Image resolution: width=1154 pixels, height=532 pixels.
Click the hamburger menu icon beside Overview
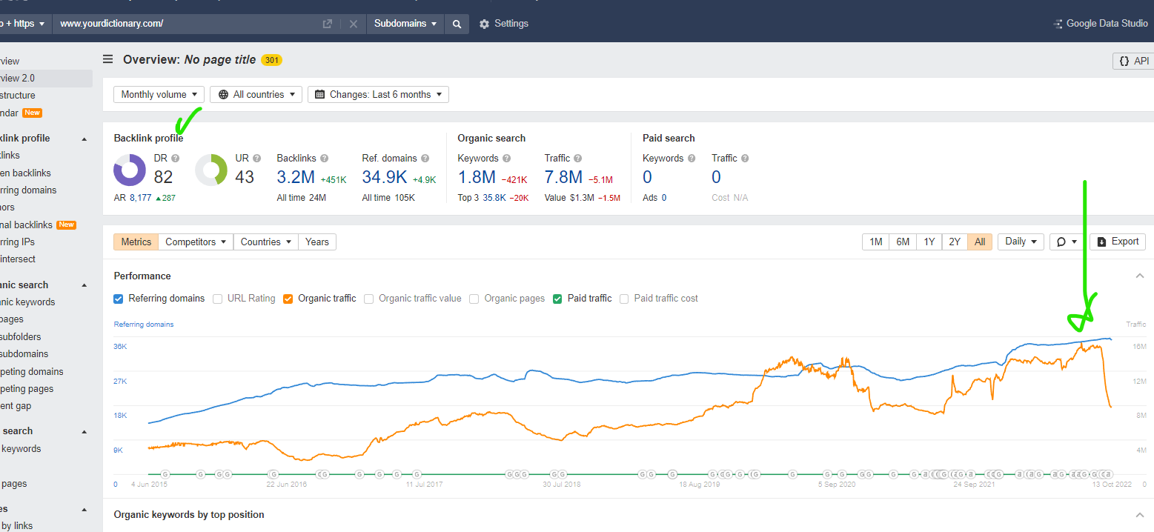(x=108, y=59)
